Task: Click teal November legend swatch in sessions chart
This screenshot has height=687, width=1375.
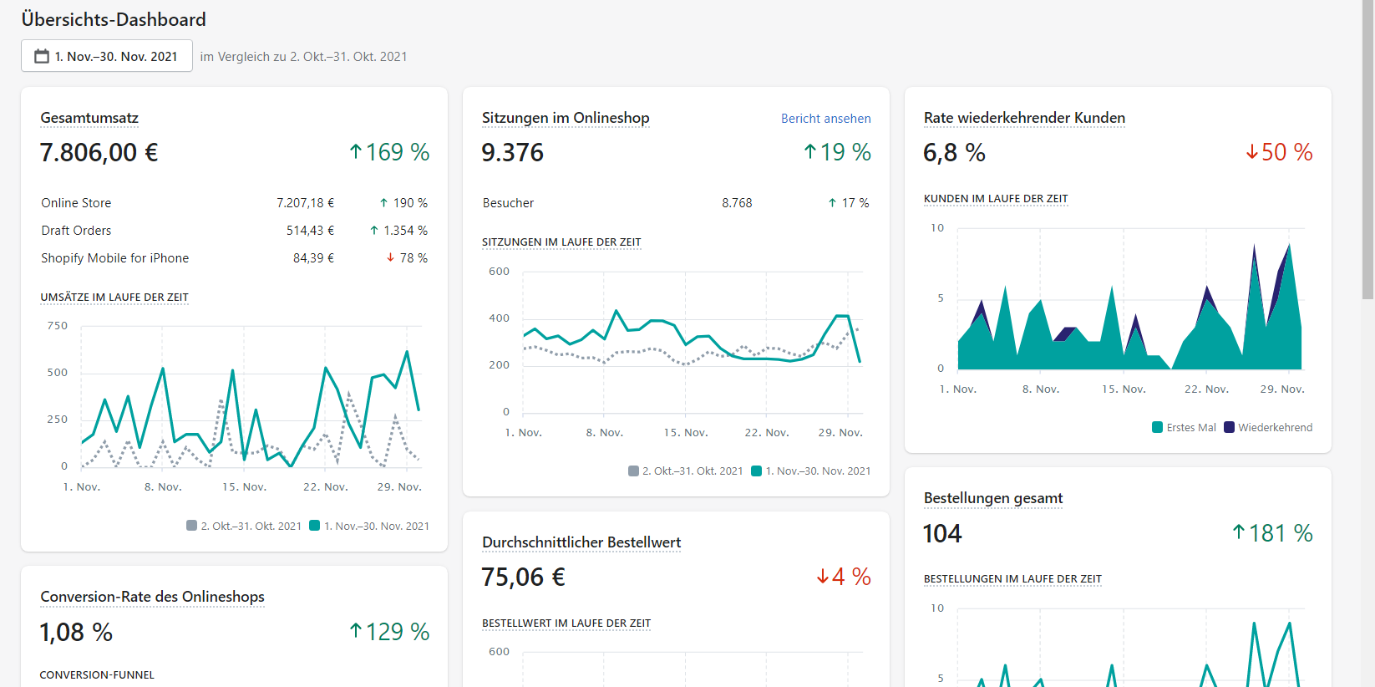Action: pyautogui.click(x=757, y=471)
